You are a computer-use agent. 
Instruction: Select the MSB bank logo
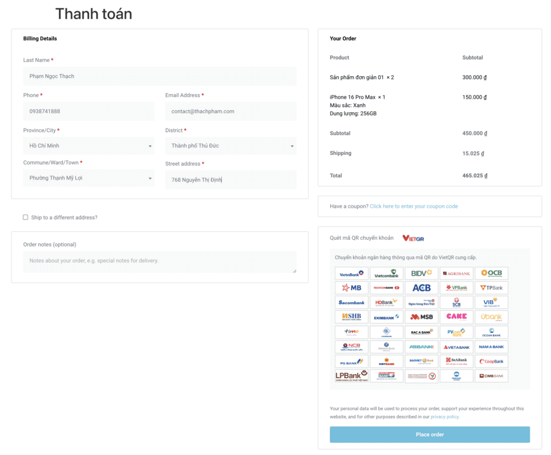pos(421,317)
